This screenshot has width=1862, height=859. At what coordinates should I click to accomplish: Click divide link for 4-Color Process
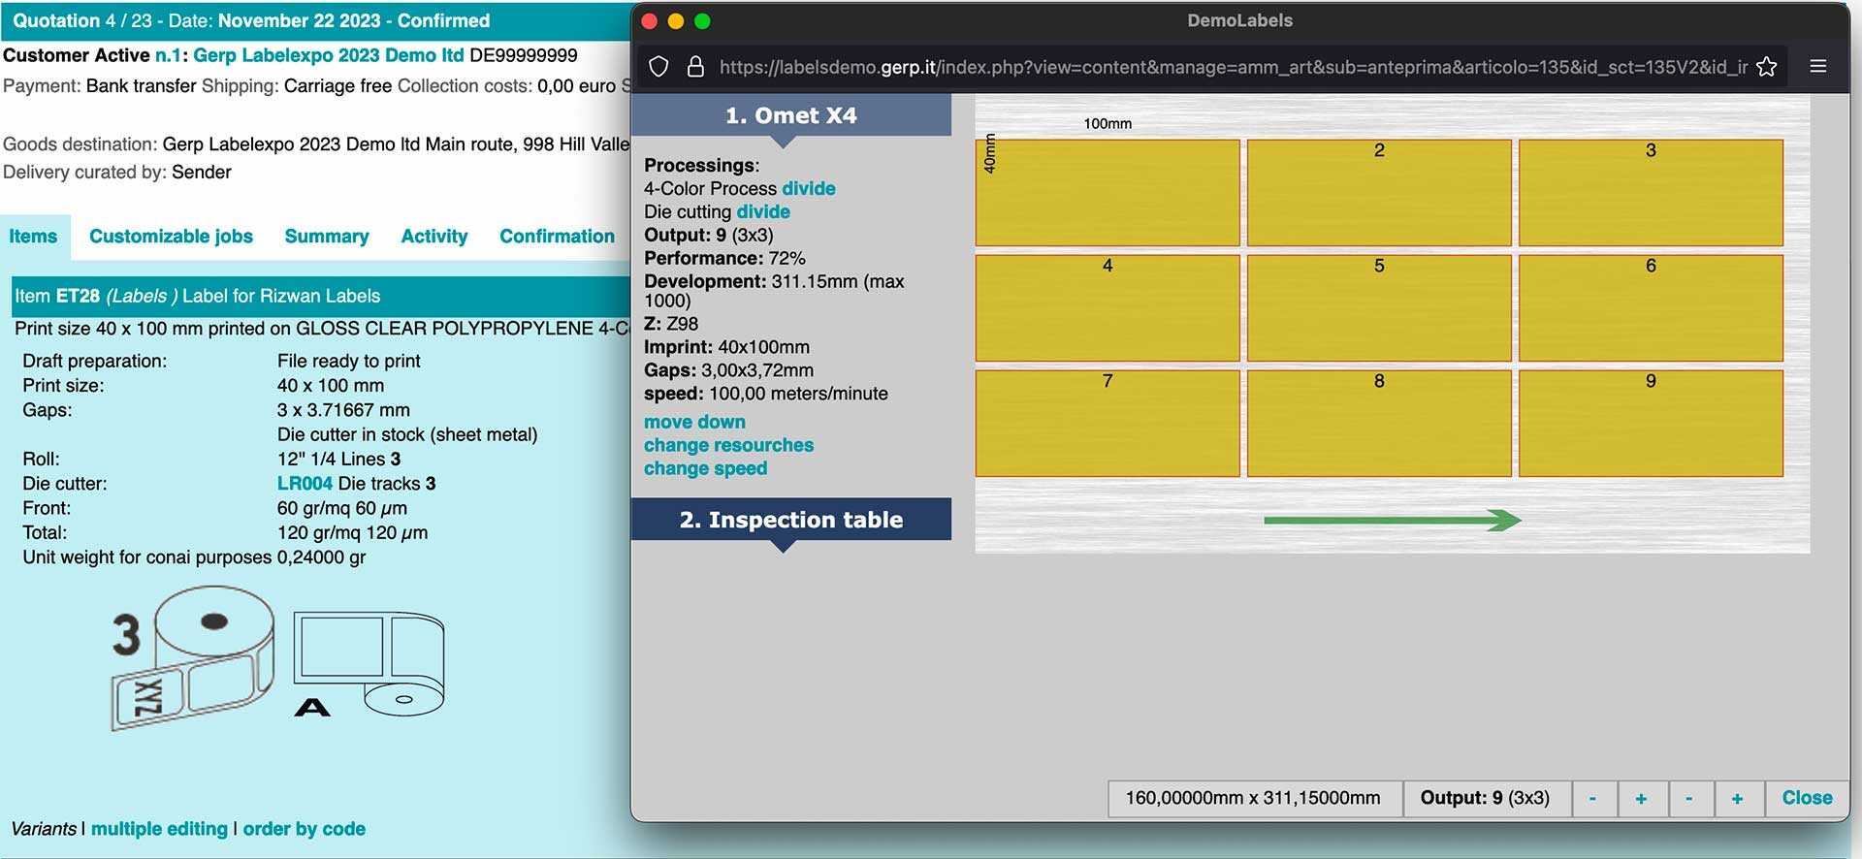808,189
